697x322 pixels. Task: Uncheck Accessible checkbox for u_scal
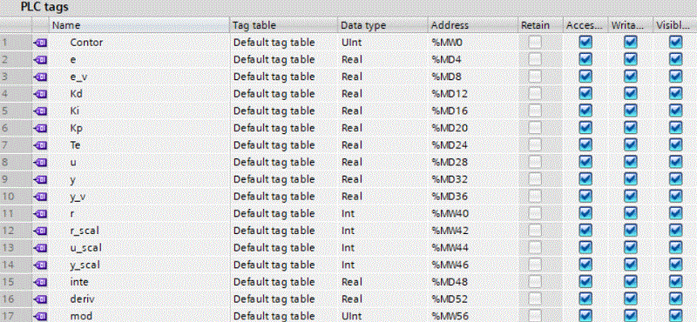pyautogui.click(x=585, y=248)
